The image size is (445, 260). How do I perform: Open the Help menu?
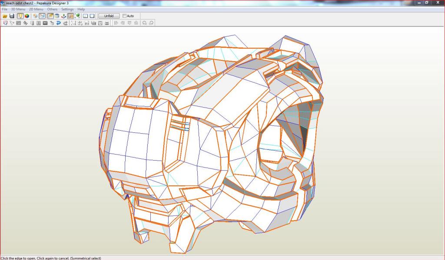81,9
